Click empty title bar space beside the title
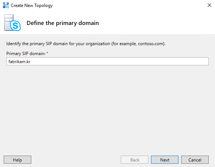This screenshot has height=167, width=215. pos(129,6)
